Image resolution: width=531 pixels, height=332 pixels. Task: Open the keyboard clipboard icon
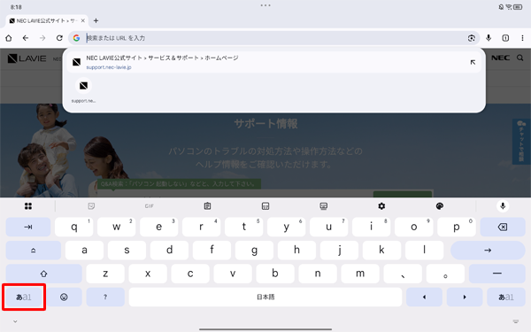coord(208,206)
